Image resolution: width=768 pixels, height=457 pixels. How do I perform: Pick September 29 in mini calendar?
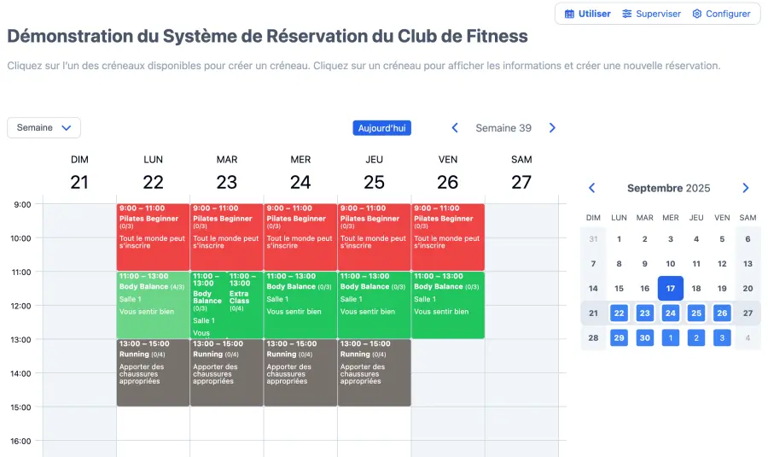click(x=620, y=337)
